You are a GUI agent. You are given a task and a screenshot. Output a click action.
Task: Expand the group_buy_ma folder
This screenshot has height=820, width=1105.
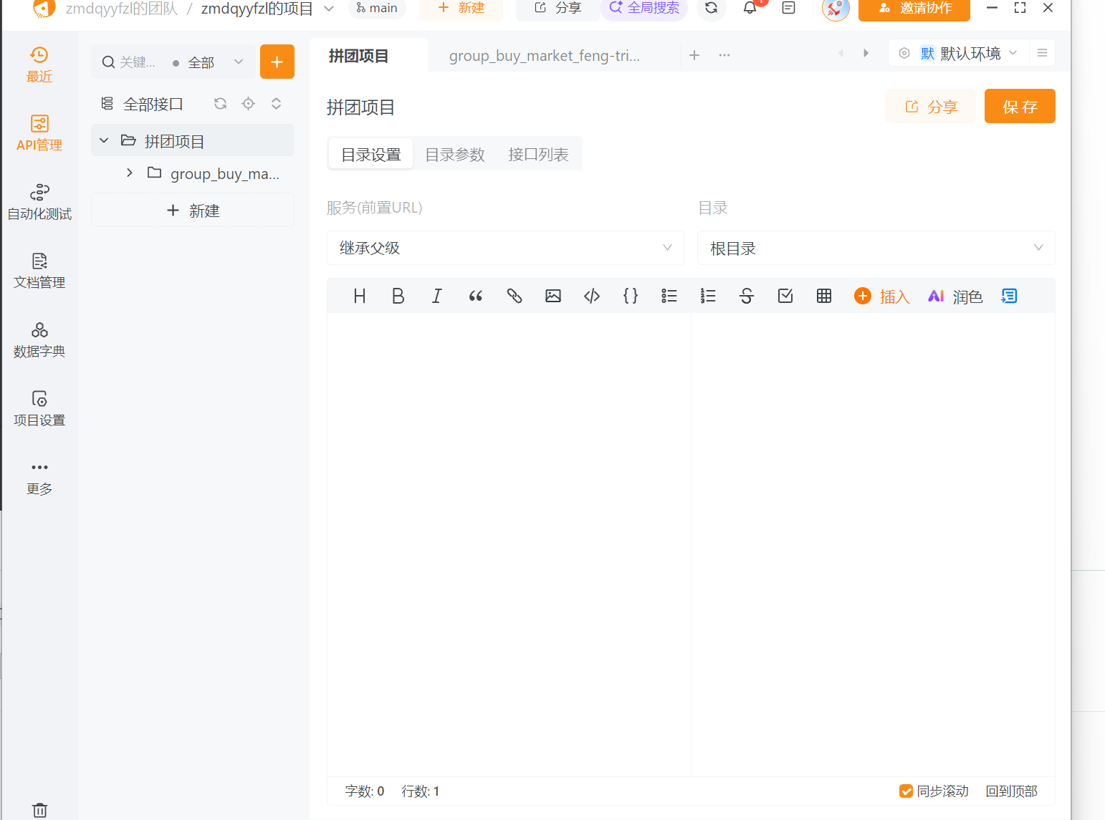pyautogui.click(x=129, y=173)
